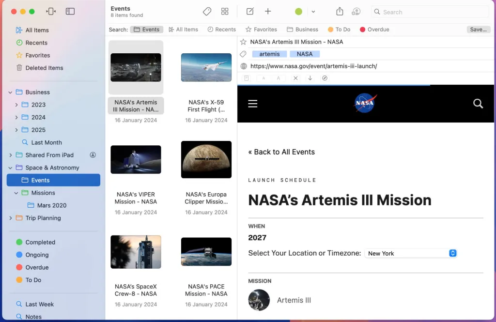Viewport: 496px width, 322px height.
Task: Click the tag icon in the top toolbar
Action: (207, 12)
